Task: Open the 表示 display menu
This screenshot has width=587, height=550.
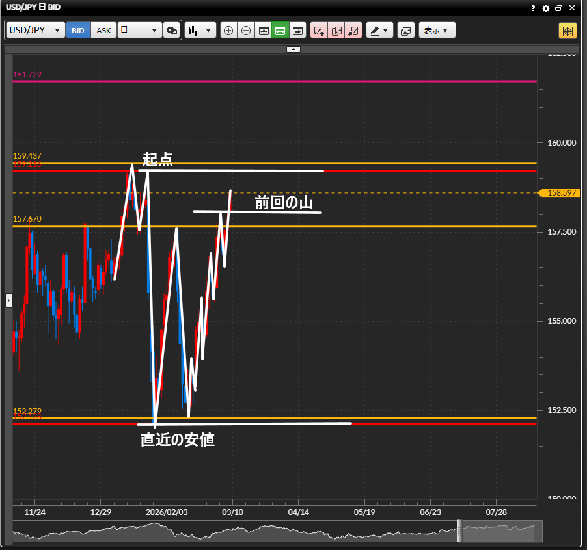Action: (437, 31)
